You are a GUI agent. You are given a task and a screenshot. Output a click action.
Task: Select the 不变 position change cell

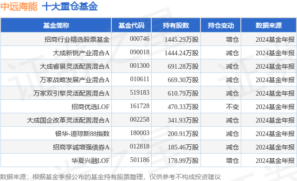[x=232, y=107]
